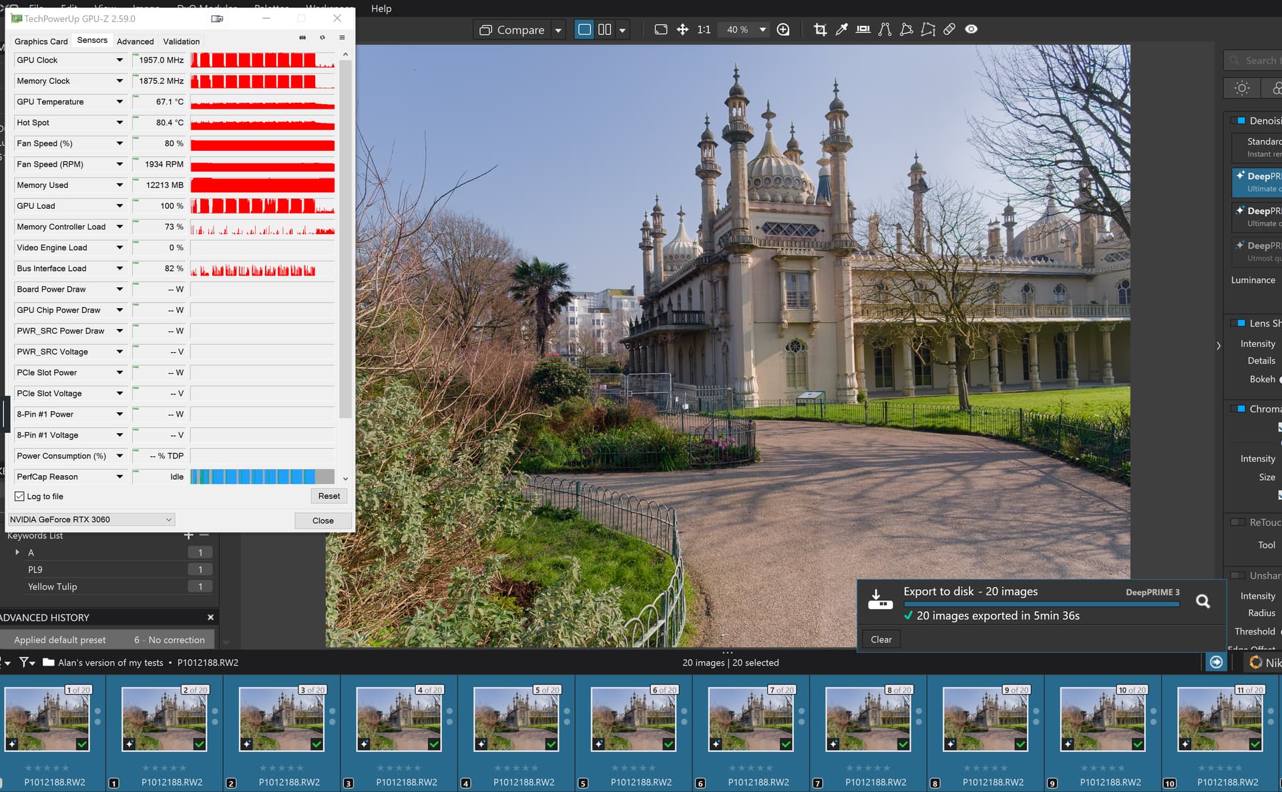The width and height of the screenshot is (1282, 792).
Task: Activate the Horizon leveling tool
Action: pyautogui.click(x=863, y=29)
